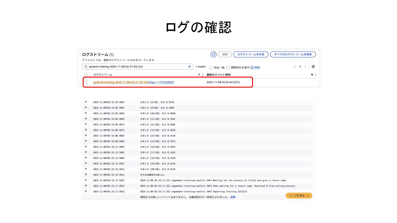Click the 現時点では新しいイベントはありません text
The image size is (397, 223).
[x=164, y=197]
